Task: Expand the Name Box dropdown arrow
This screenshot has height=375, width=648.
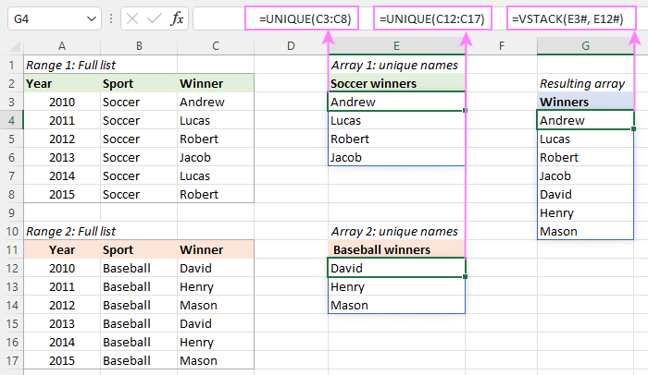Action: pyautogui.click(x=90, y=18)
